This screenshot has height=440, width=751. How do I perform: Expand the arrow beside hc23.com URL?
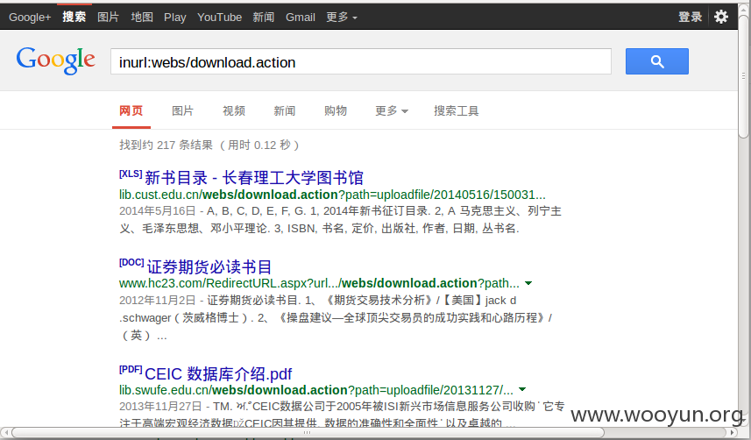click(528, 283)
